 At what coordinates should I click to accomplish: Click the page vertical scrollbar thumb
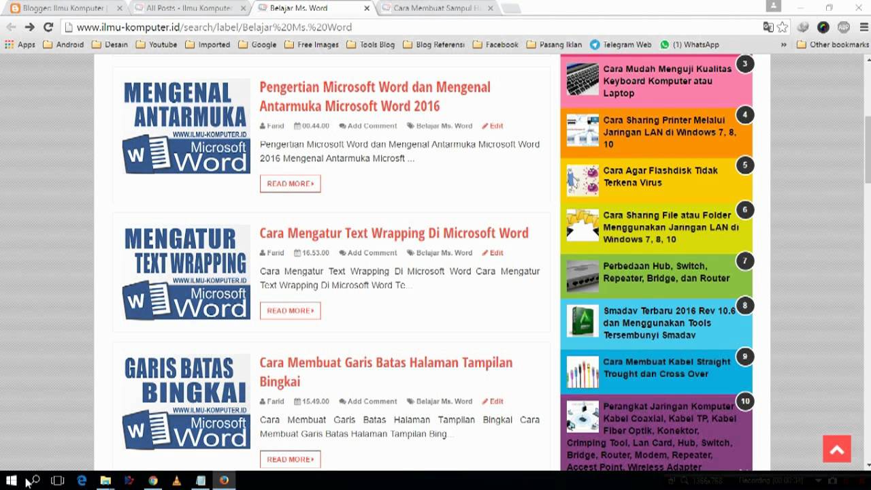pos(867,149)
